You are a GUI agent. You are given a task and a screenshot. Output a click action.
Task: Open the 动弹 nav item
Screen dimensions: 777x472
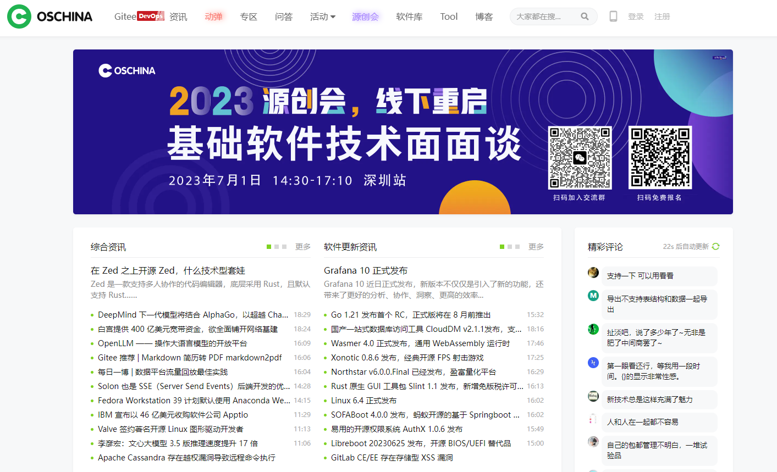213,16
